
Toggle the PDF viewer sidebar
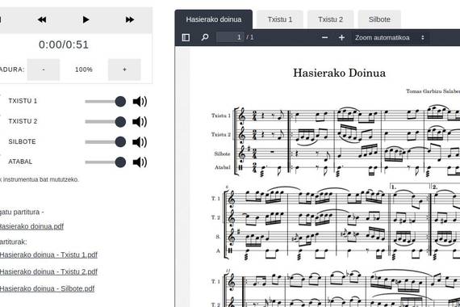[x=186, y=37]
